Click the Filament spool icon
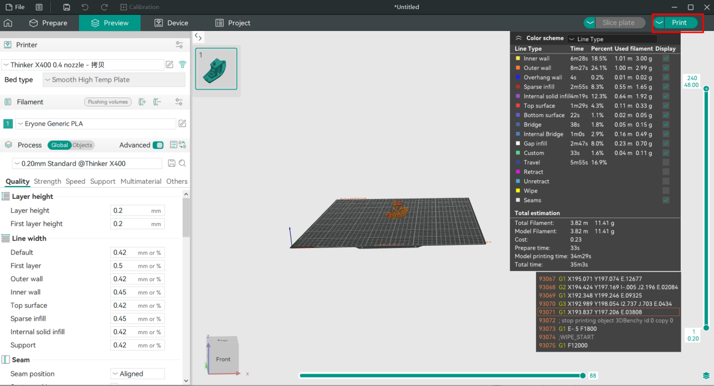 8,102
